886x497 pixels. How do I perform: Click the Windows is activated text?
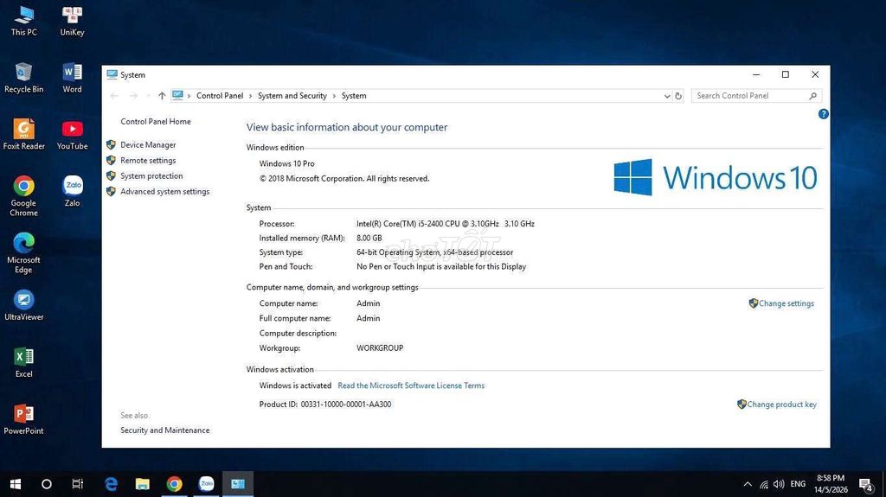[x=295, y=385]
